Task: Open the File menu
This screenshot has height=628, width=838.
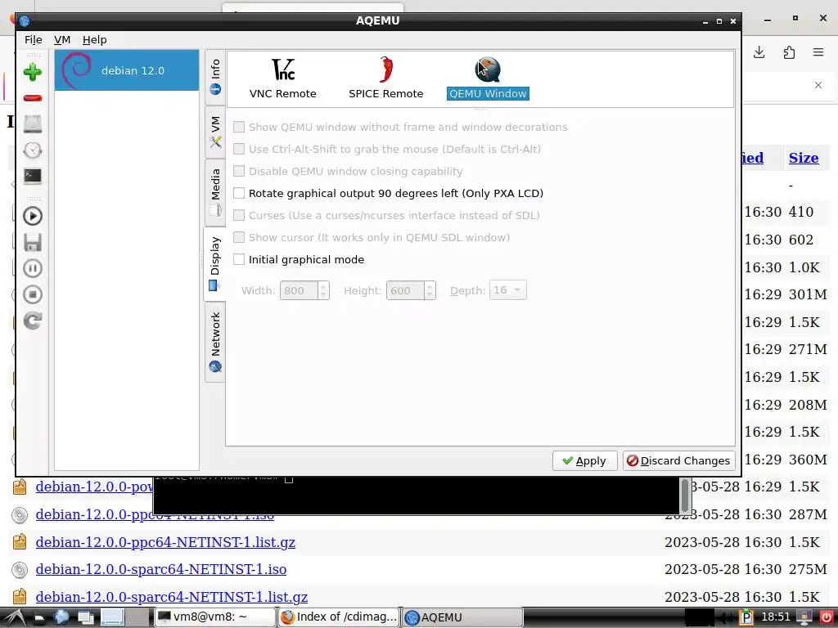Action: [33, 39]
